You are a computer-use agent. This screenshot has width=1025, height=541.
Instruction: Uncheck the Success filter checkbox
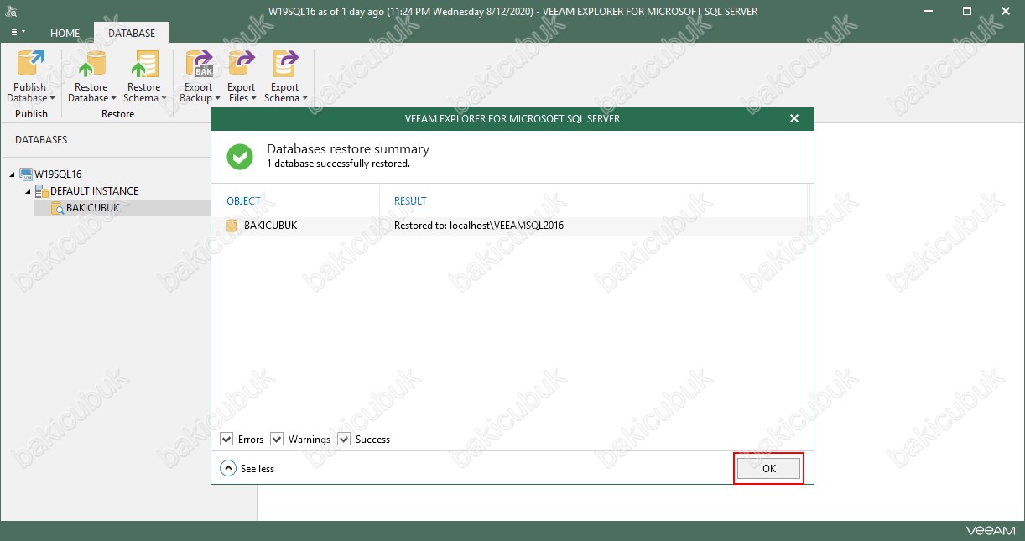(344, 440)
